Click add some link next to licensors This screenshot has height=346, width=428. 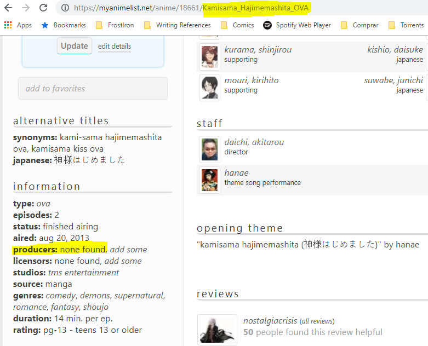click(x=123, y=261)
